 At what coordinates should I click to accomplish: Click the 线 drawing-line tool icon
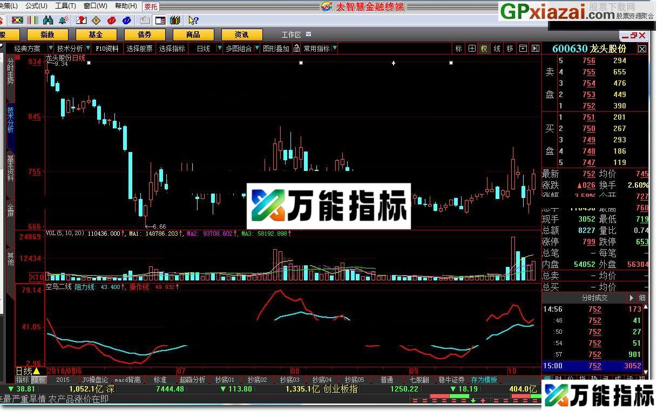497,48
